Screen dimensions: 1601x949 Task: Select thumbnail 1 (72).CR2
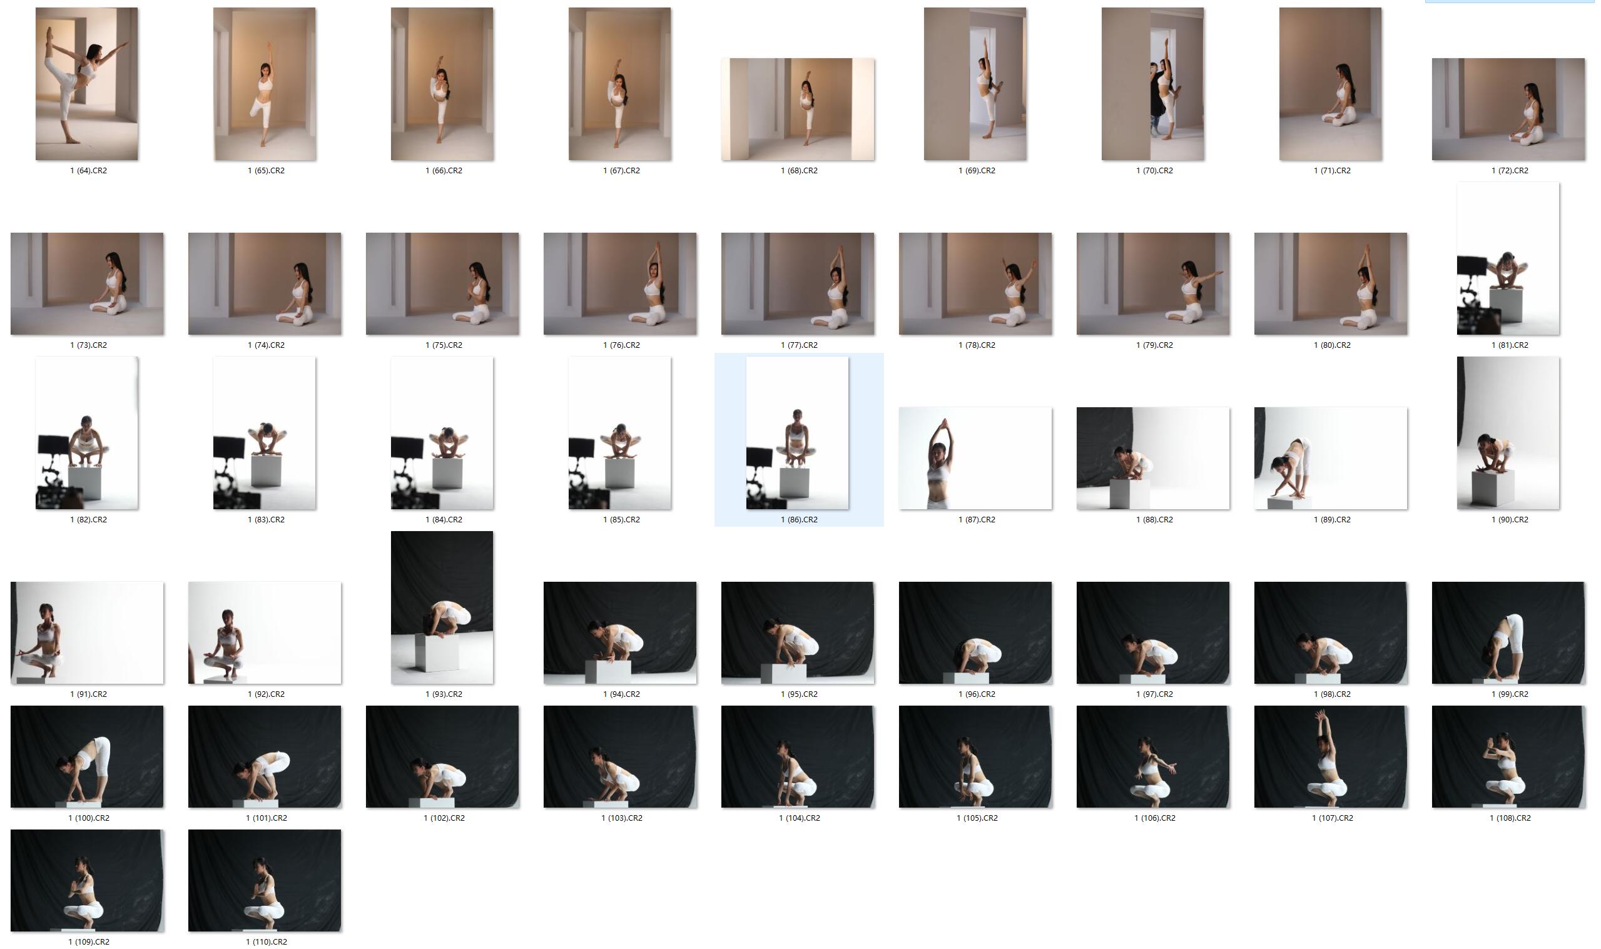coord(1508,109)
